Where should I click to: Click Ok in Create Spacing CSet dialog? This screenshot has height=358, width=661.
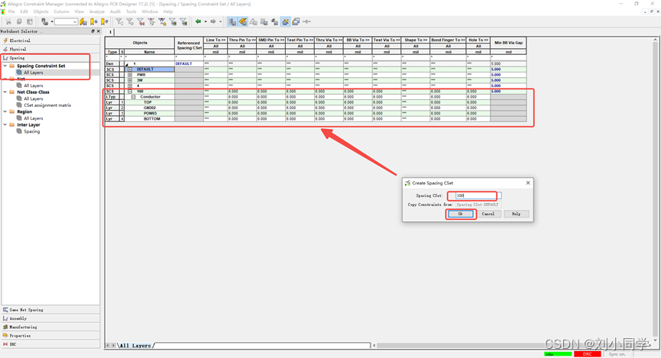pos(460,214)
